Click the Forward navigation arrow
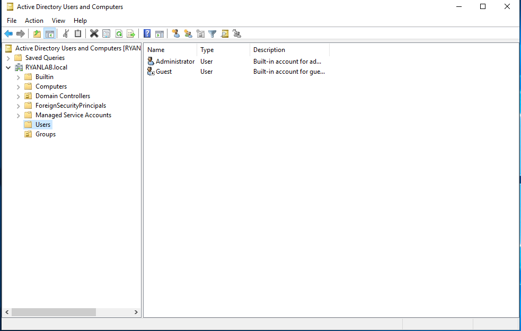521x331 pixels. (20, 33)
